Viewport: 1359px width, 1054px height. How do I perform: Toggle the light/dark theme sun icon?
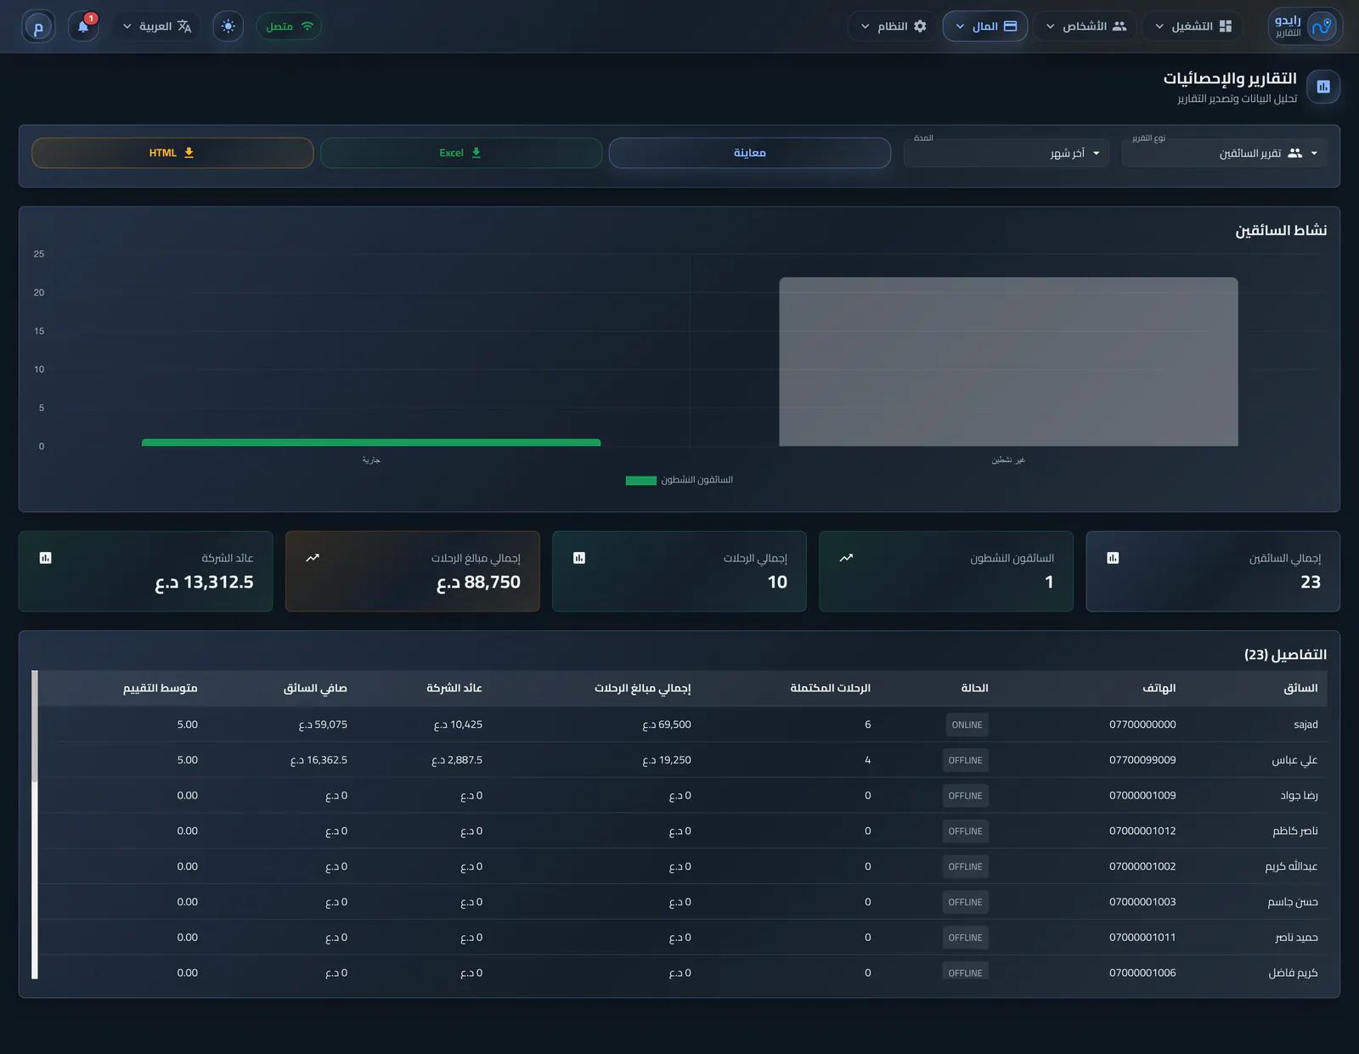coord(228,26)
